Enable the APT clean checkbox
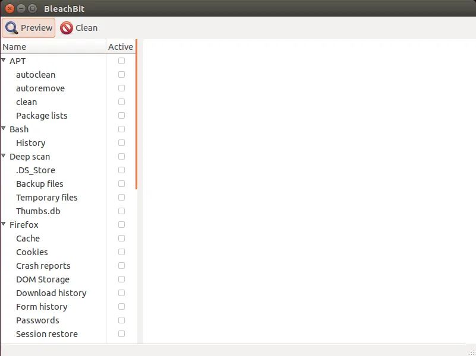476x356 pixels. click(121, 102)
